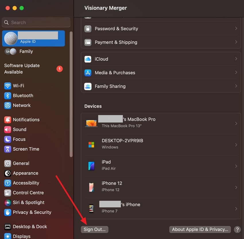The height and width of the screenshot is (239, 244).
Task: Click the Family avatars icon
Action: click(11, 51)
